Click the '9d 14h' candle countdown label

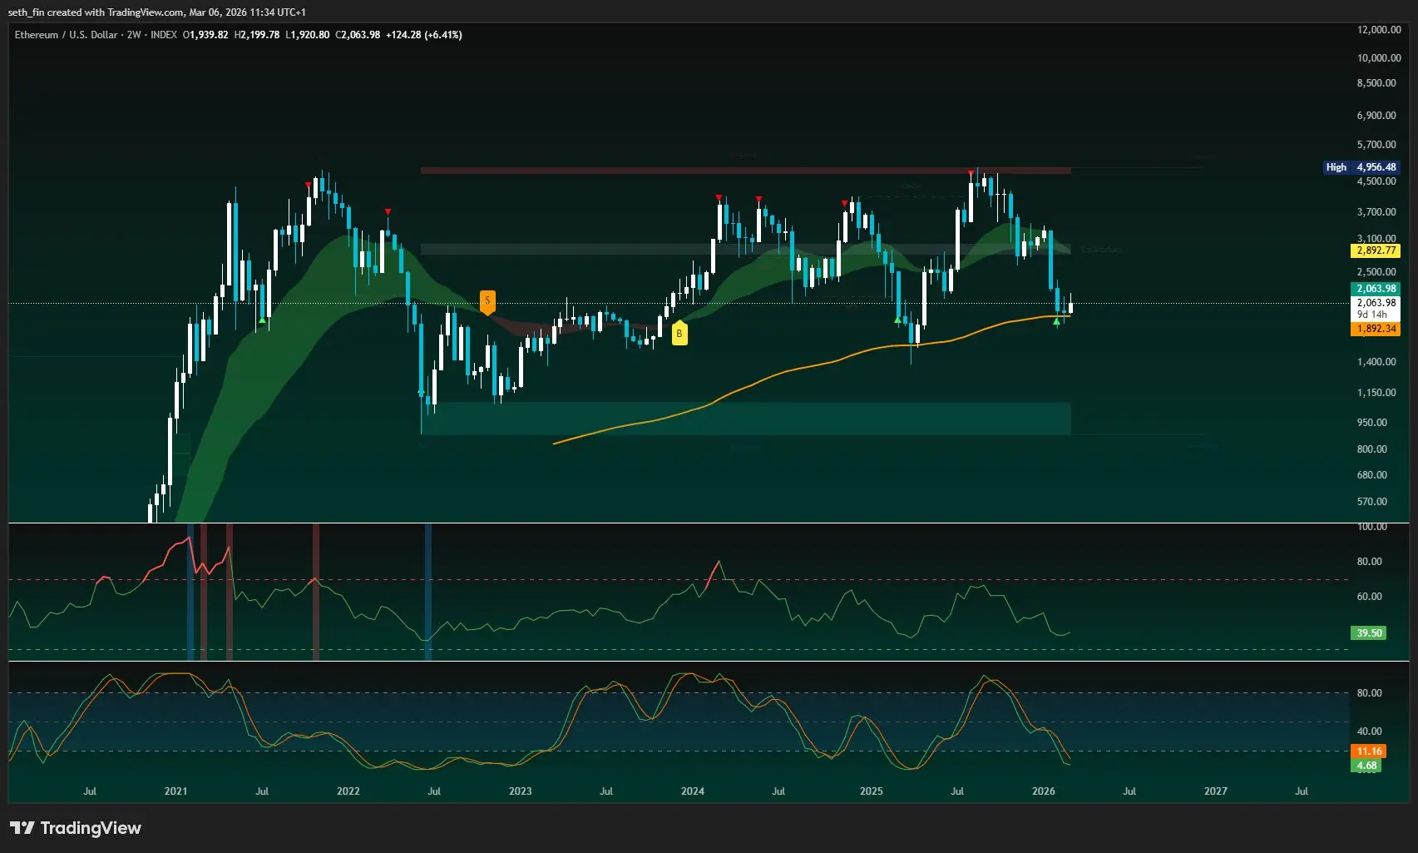tap(1372, 315)
